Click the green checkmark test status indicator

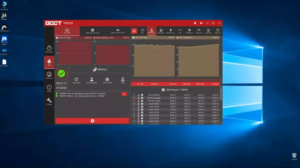[x=61, y=73]
